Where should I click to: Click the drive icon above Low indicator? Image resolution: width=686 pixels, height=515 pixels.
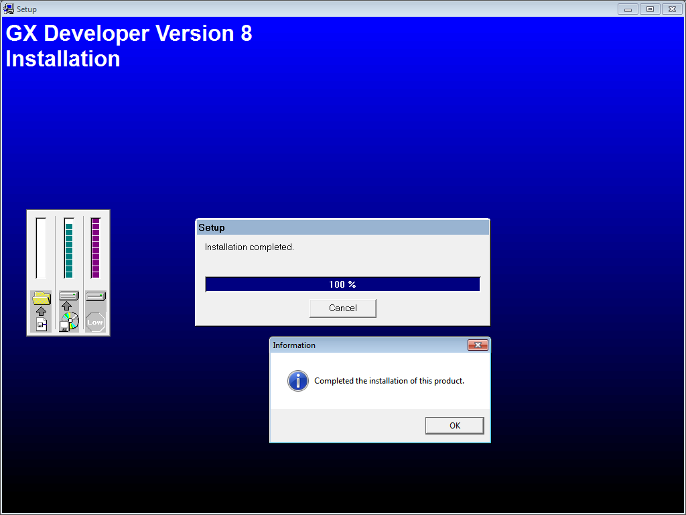coord(96,296)
